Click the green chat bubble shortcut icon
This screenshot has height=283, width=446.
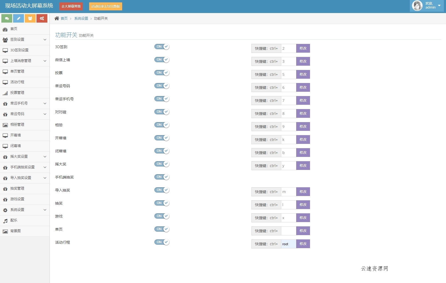point(7,18)
